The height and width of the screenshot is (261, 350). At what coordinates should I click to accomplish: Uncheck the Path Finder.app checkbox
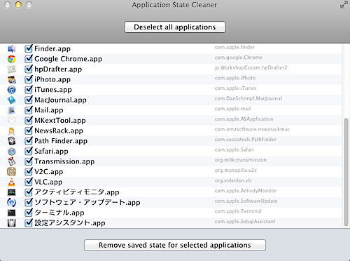29,141
